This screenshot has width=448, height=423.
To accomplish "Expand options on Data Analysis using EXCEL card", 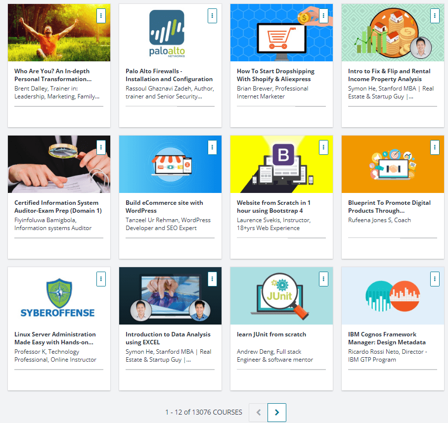I will point(212,279).
